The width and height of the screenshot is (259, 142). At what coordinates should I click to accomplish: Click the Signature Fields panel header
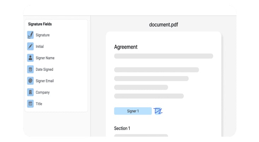tap(40, 24)
